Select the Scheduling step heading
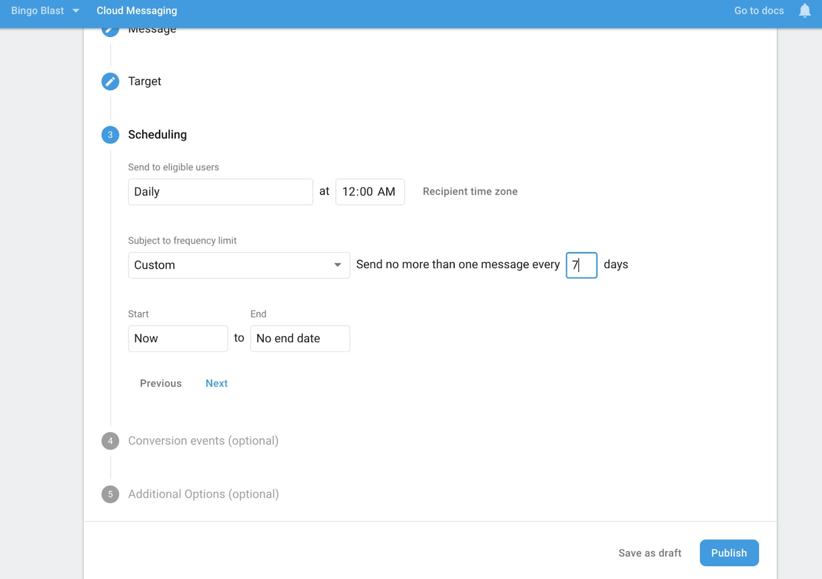 pos(157,135)
